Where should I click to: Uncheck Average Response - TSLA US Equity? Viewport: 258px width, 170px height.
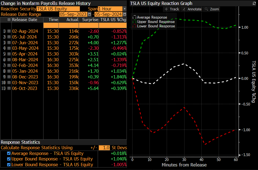point(9,154)
